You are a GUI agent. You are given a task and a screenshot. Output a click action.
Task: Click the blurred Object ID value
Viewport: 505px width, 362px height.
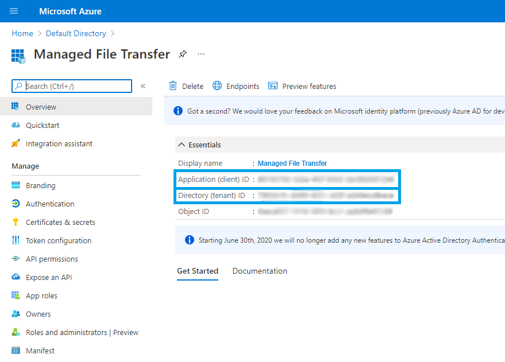(325, 212)
